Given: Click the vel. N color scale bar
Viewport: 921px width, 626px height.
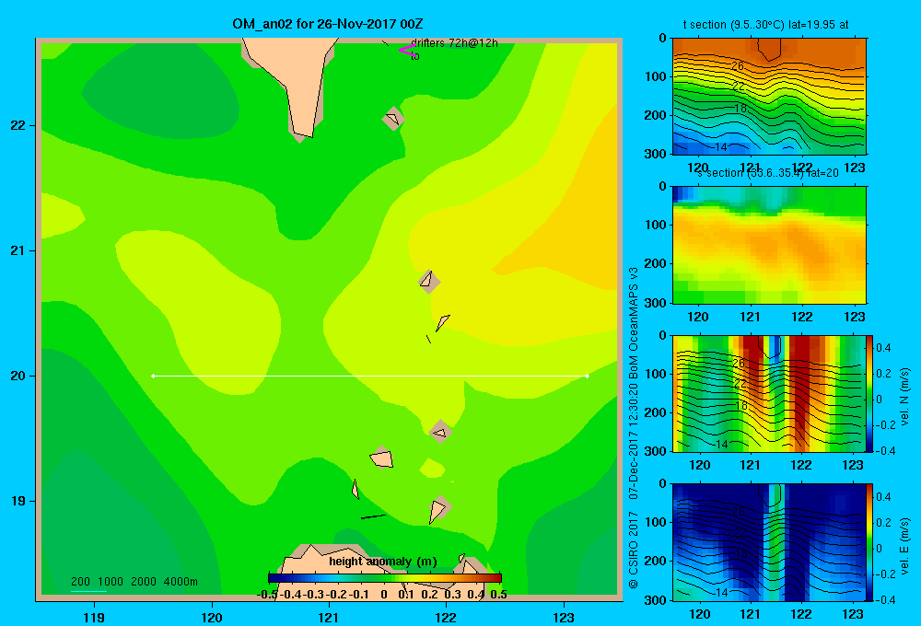Looking at the screenshot, I should click(869, 393).
